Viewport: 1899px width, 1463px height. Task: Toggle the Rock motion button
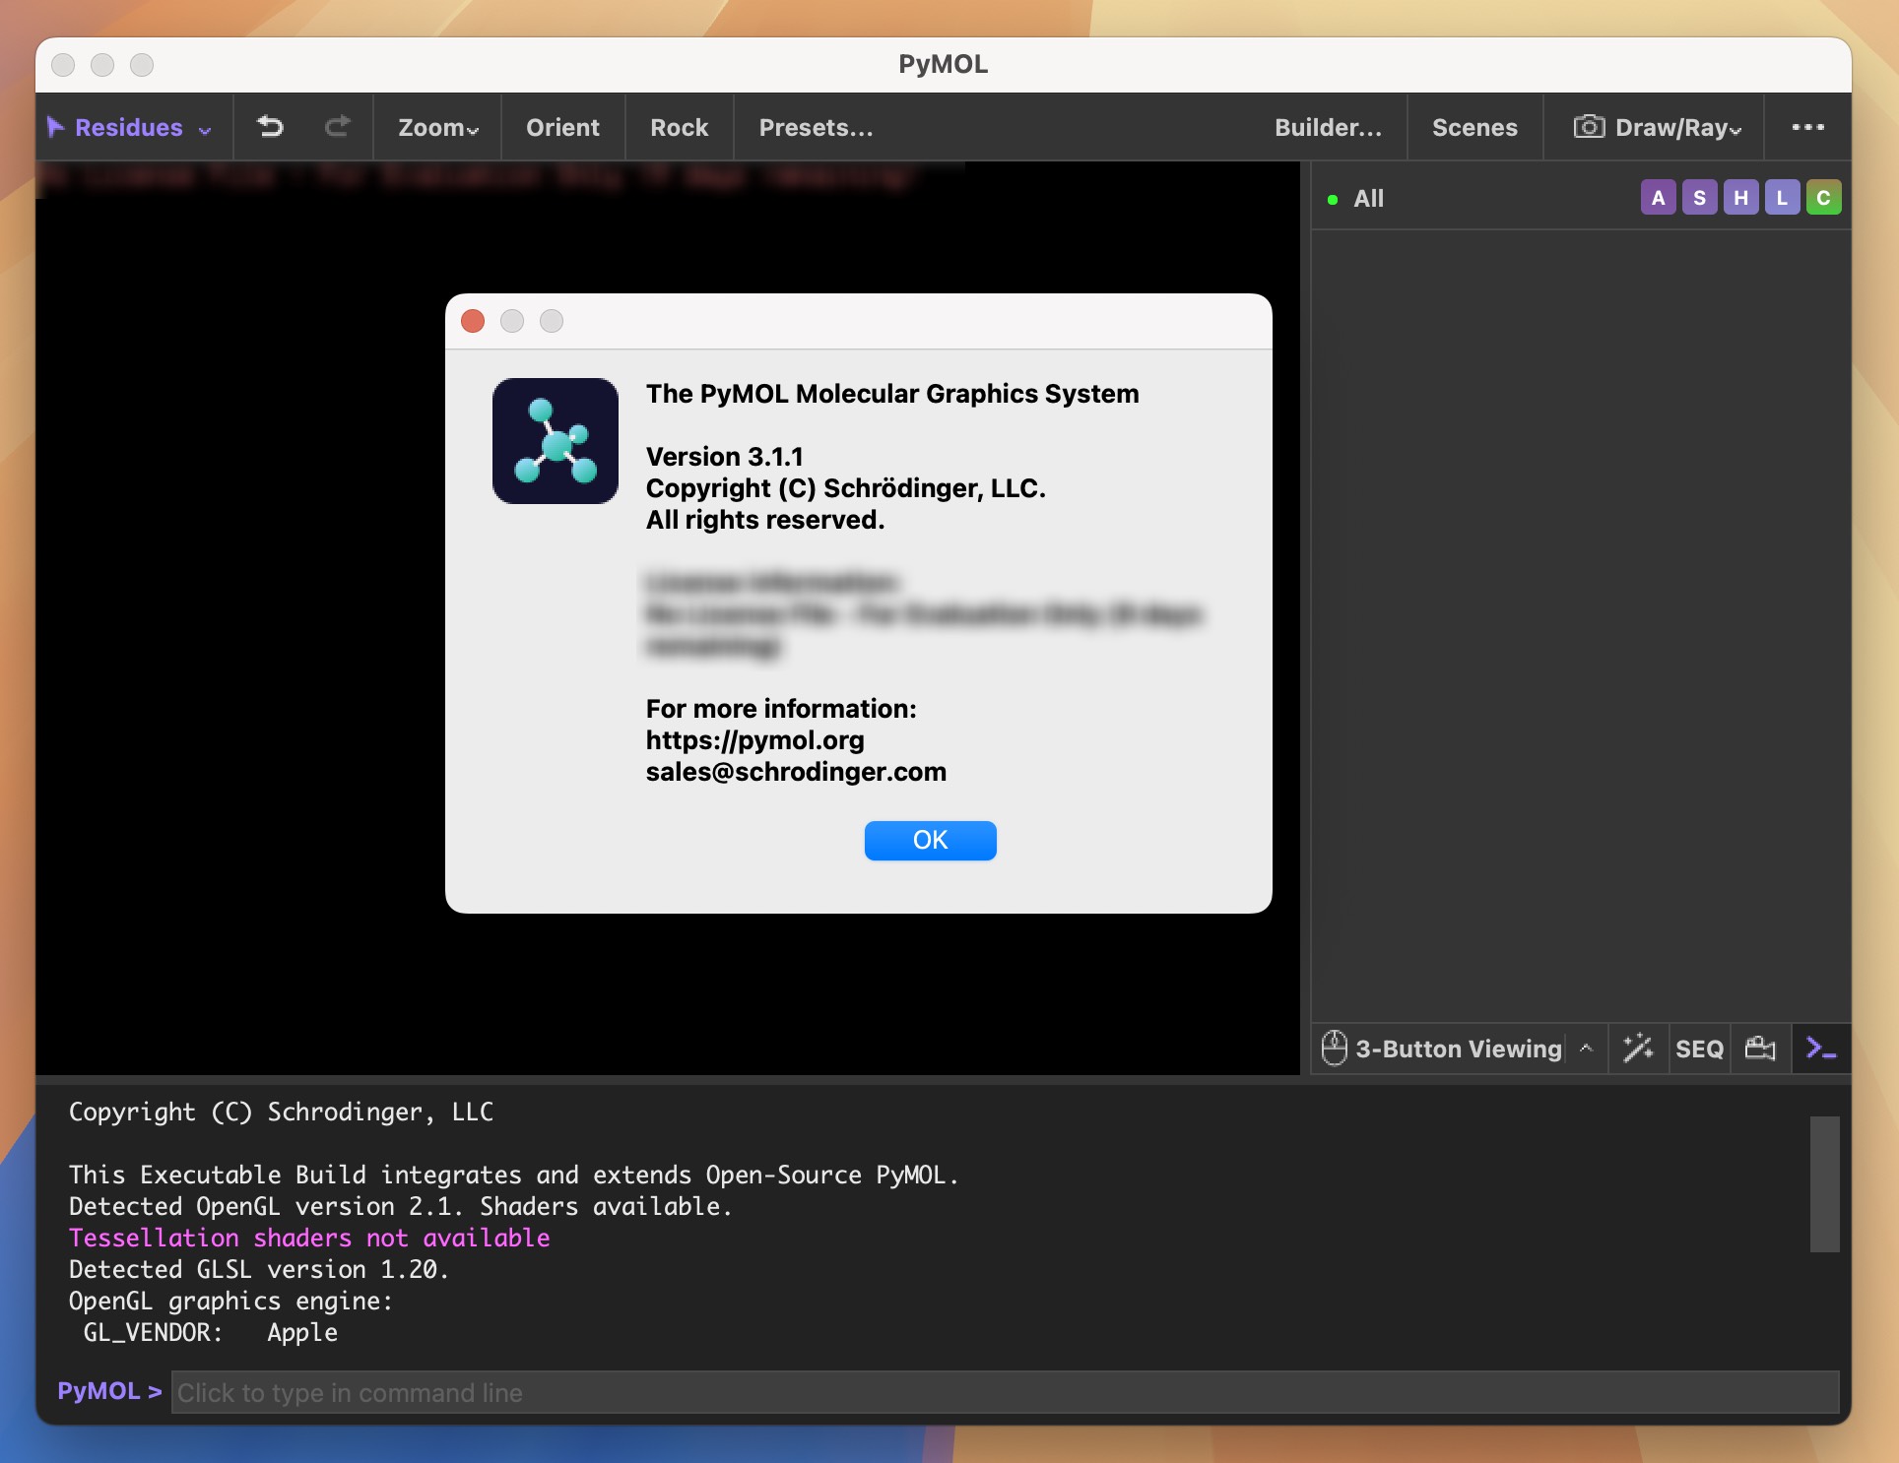pos(679,128)
